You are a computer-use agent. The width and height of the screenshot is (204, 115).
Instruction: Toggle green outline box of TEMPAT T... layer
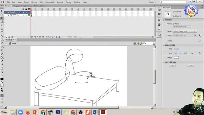click(29, 15)
